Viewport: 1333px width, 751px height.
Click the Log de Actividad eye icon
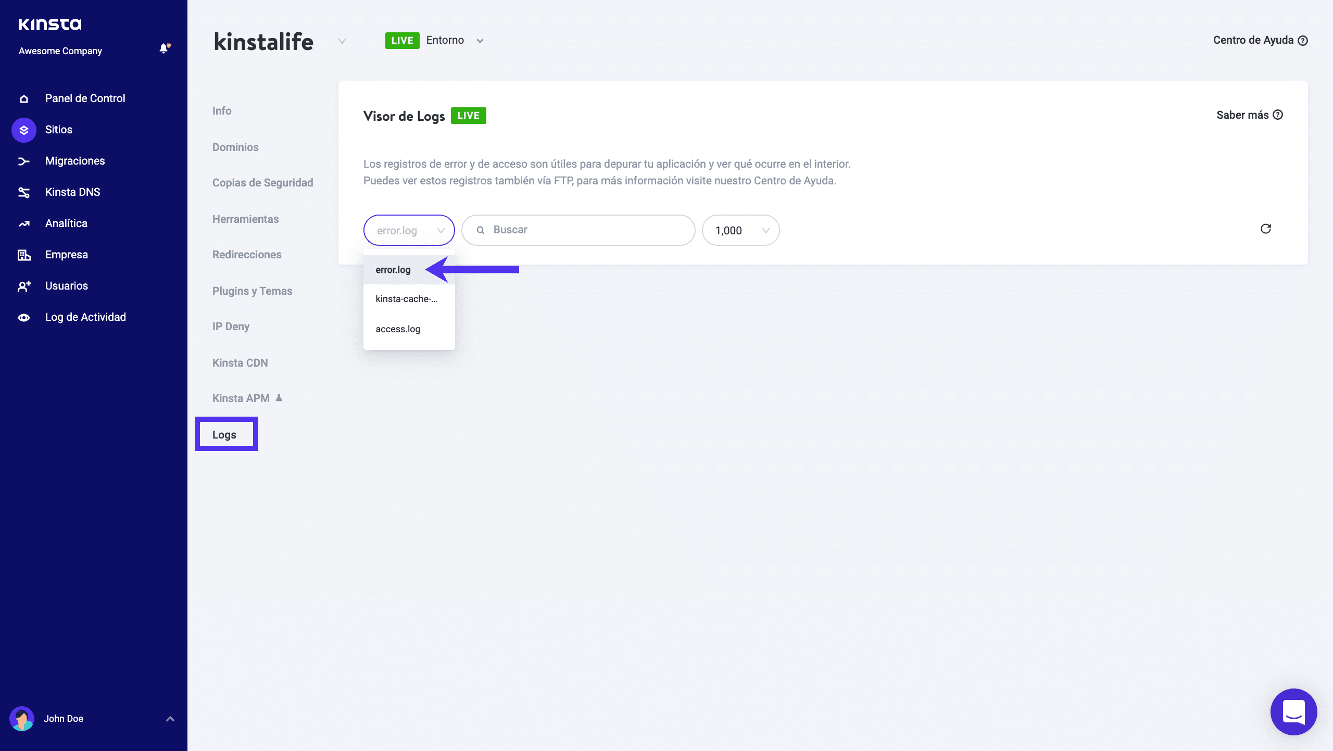[24, 318]
